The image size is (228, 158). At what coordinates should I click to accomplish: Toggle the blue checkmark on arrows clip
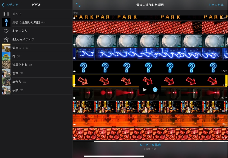coord(155,90)
